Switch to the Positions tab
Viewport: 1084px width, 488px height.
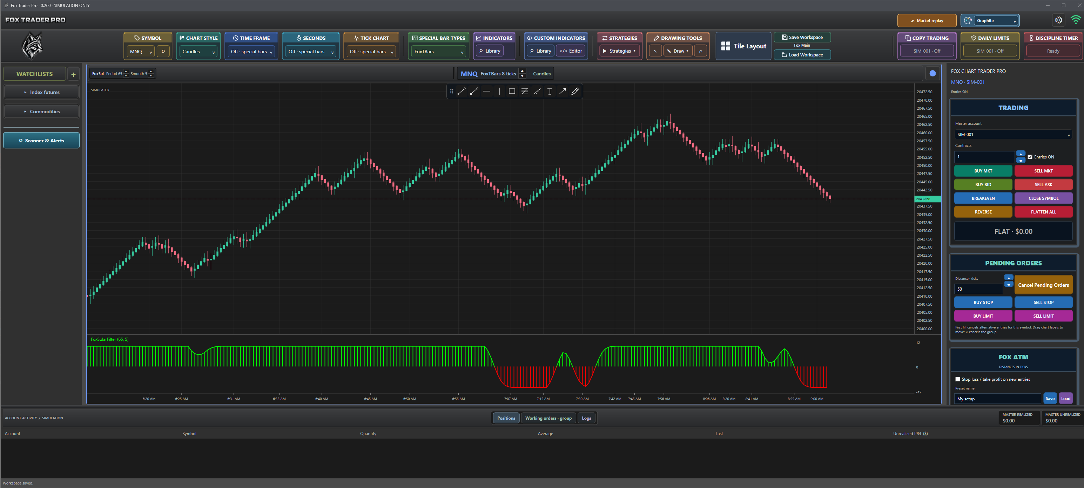(x=506, y=418)
